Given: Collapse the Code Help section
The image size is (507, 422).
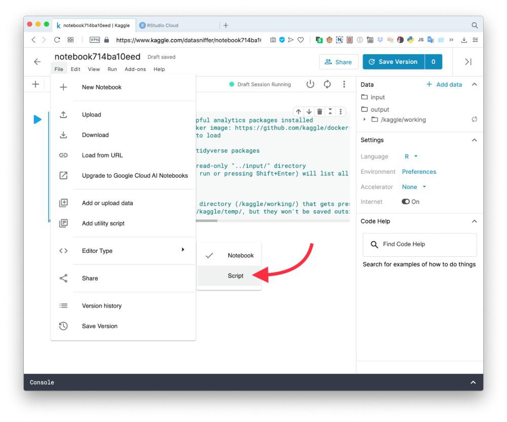Looking at the screenshot, I should [x=474, y=221].
